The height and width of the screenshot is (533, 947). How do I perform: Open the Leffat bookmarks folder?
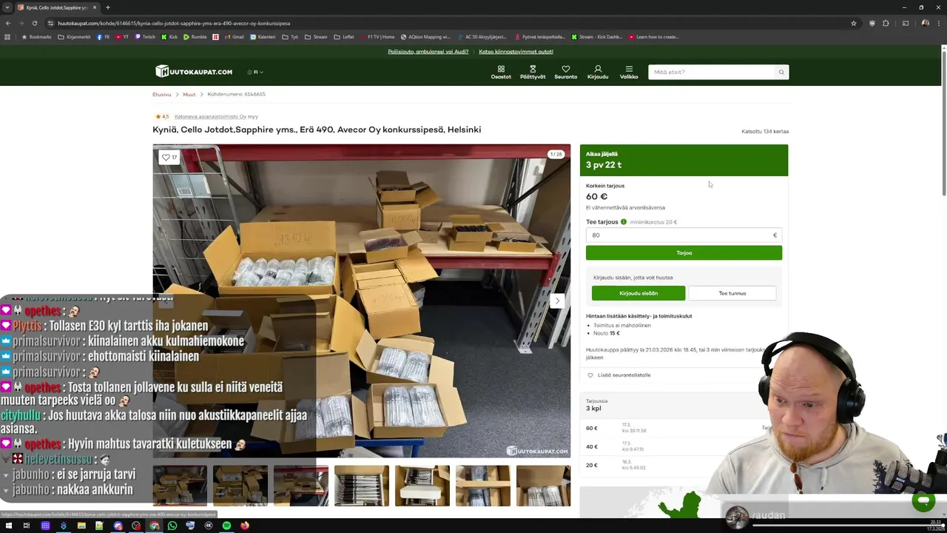(344, 37)
